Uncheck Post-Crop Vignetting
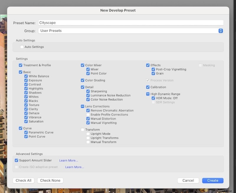 (153, 69)
